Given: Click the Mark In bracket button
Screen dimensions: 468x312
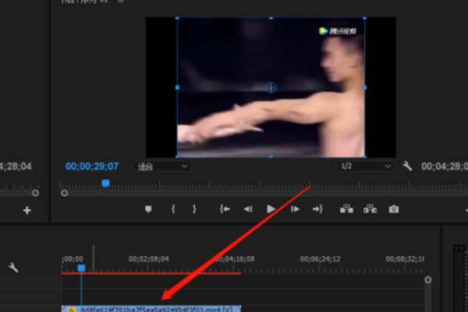Looking at the screenshot, I should tap(173, 209).
